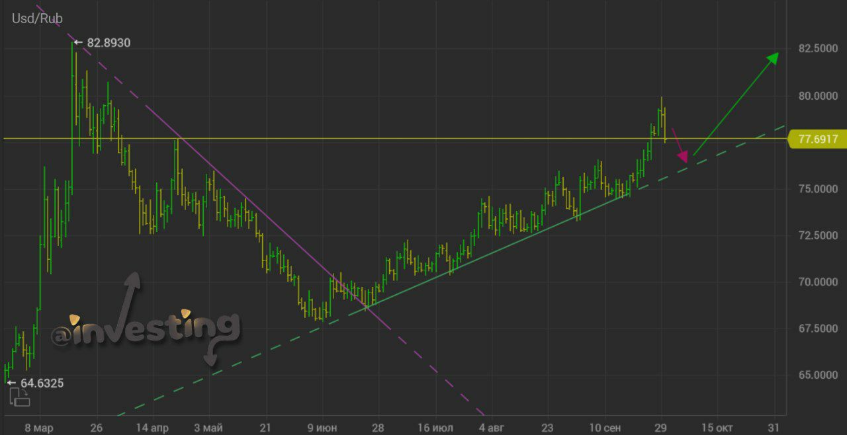
Task: Click the 14 апр date label
Action: (152, 428)
